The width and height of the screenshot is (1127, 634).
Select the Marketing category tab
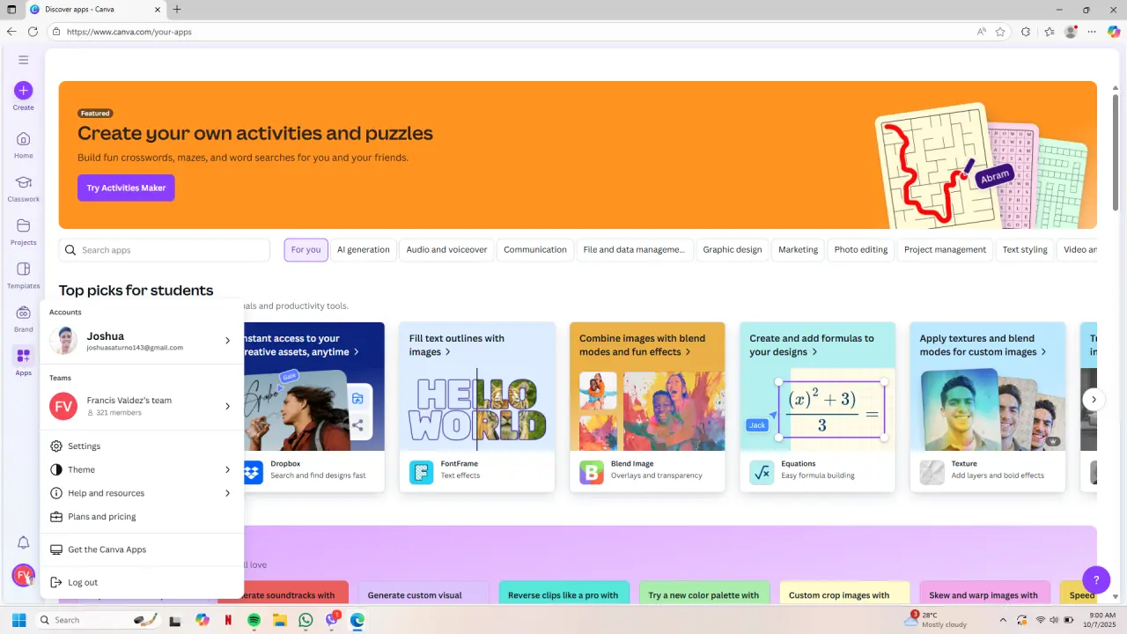(798, 250)
